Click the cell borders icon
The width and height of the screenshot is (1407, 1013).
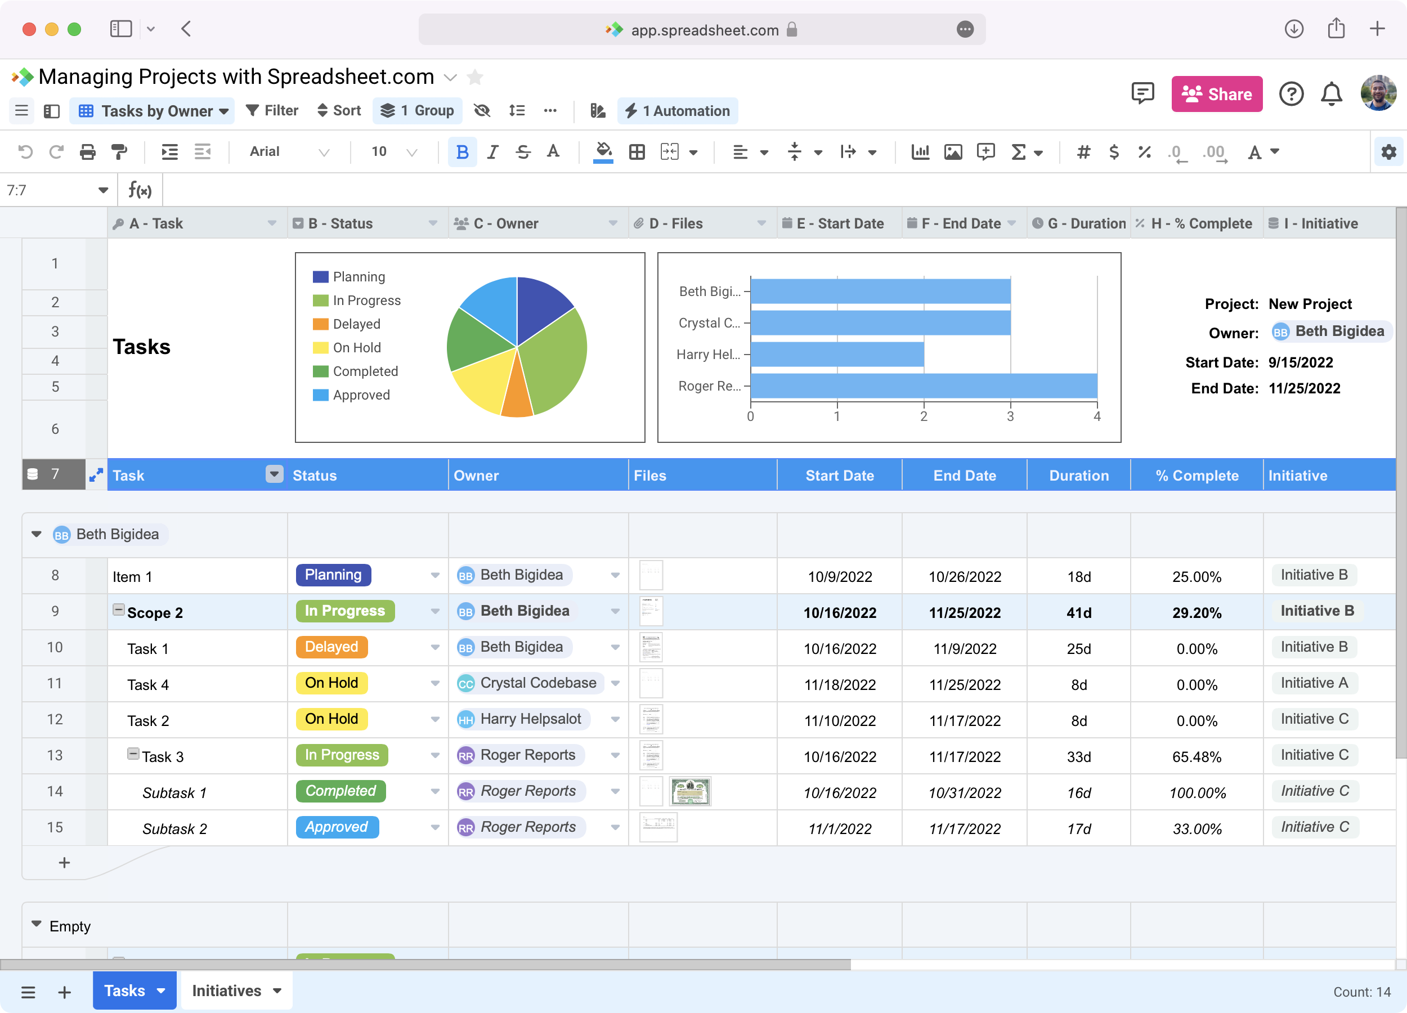tap(637, 152)
